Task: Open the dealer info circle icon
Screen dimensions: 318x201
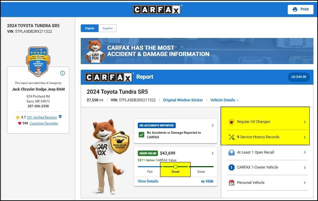Action: click(63, 73)
